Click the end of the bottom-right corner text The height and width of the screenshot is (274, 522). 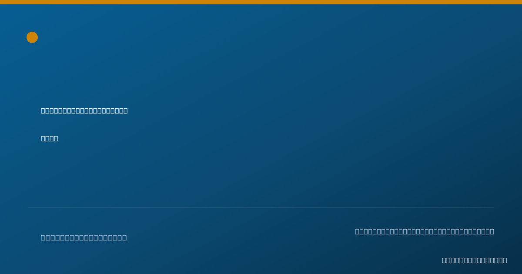(x=504, y=260)
